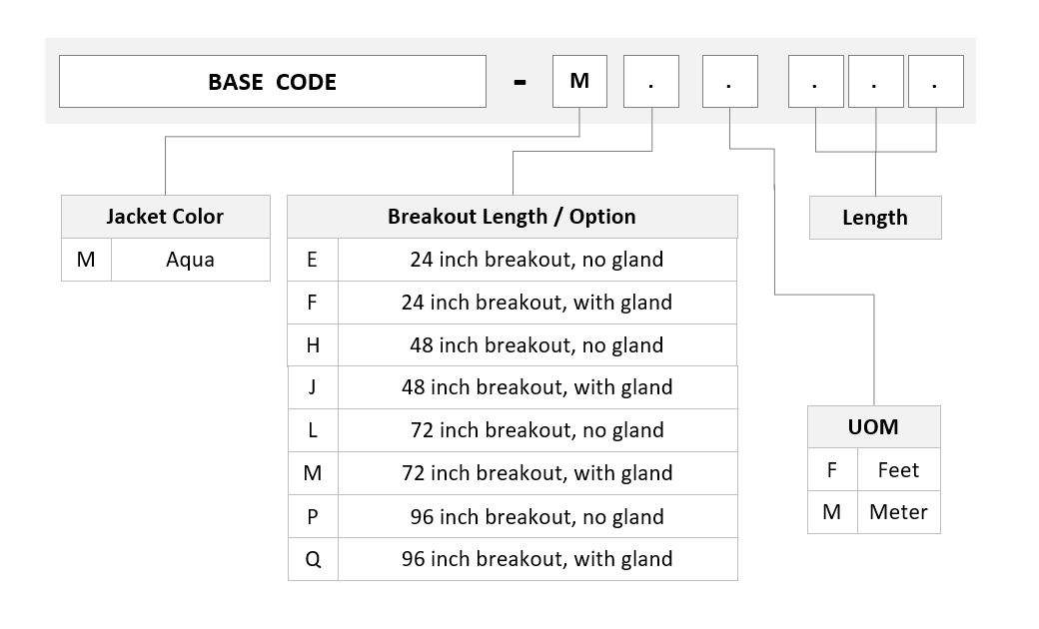The image size is (1039, 629).
Task: Select J 48 inch breakout, with gland
Action: point(513,387)
